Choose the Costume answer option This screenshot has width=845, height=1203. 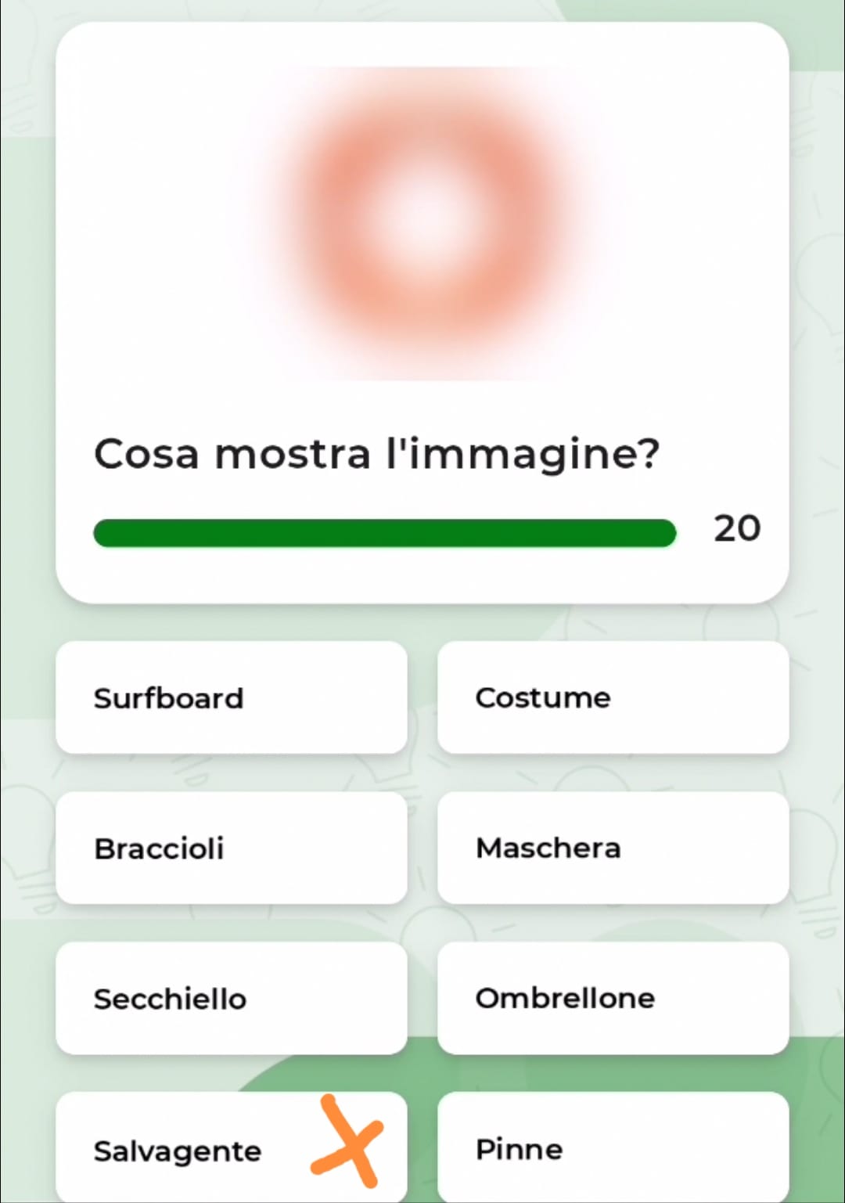(613, 697)
